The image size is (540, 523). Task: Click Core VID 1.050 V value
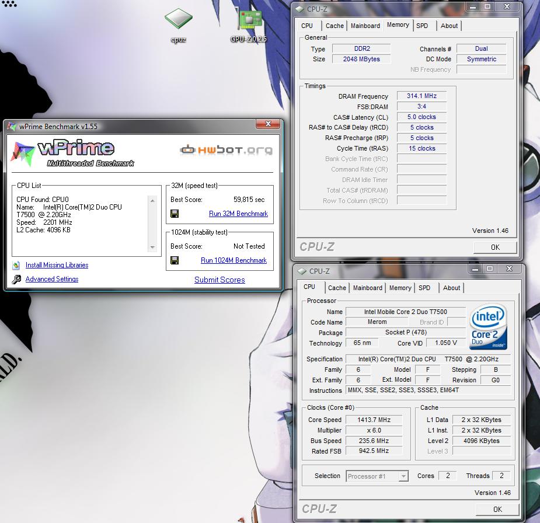tap(445, 343)
